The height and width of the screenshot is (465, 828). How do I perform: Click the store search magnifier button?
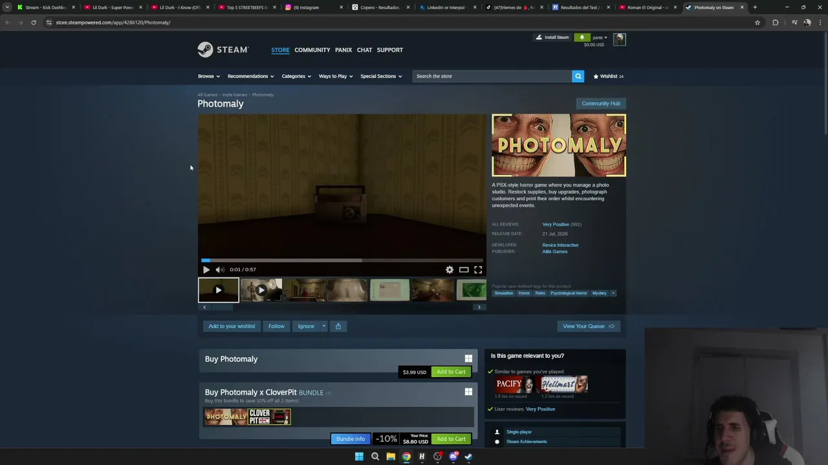pyautogui.click(x=578, y=76)
